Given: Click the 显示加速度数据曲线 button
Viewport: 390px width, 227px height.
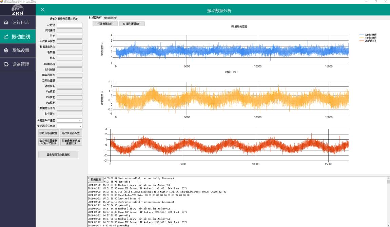Looking at the screenshot, I should (x=58, y=154).
